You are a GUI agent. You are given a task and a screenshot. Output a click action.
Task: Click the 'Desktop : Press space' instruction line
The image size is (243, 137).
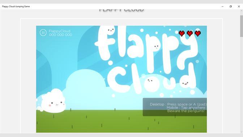[x=178, y=104]
